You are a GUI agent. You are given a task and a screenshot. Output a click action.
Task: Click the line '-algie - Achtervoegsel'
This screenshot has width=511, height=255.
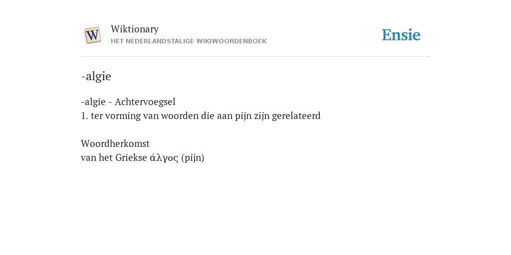click(x=128, y=102)
